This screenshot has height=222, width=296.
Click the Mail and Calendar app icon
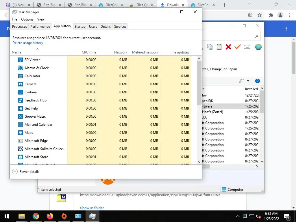[21, 125]
